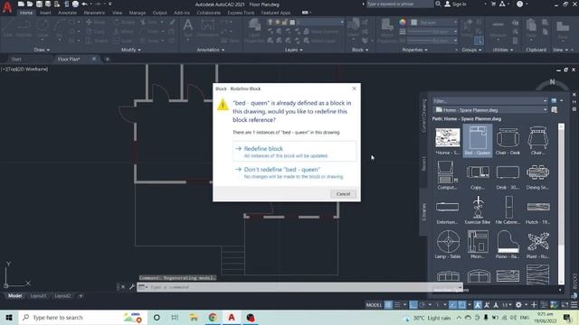
Task: Click the Help question mark icon
Action: 519,4
